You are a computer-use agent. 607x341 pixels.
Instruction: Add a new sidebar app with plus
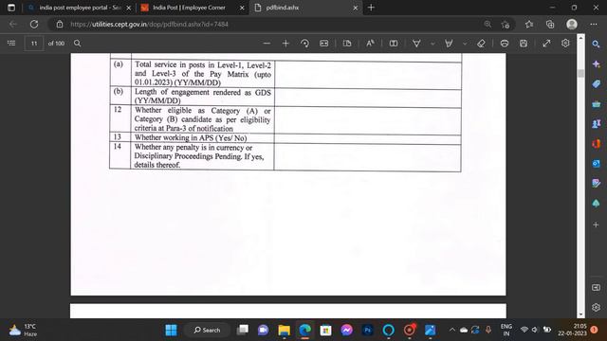[x=597, y=224]
